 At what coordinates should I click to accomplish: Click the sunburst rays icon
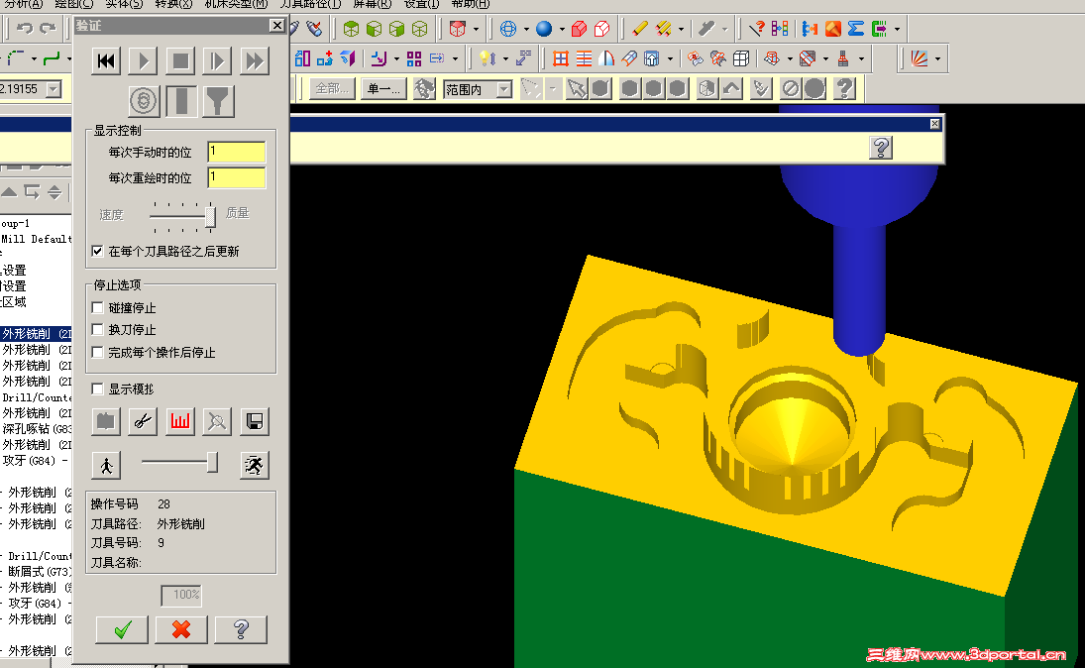919,58
